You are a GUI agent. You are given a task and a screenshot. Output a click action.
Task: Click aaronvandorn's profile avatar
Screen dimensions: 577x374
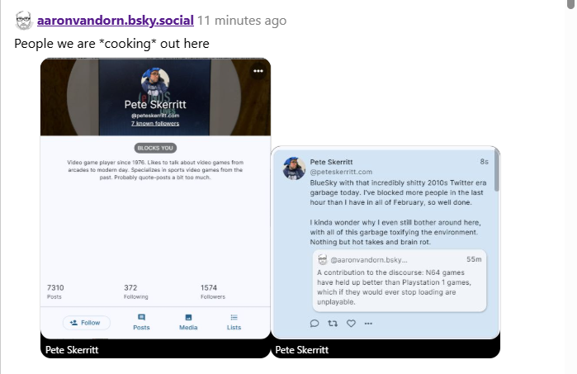tap(24, 21)
